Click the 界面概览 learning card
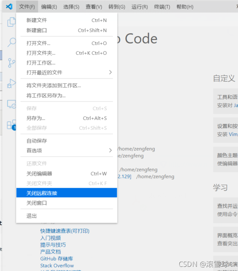 tap(226, 239)
